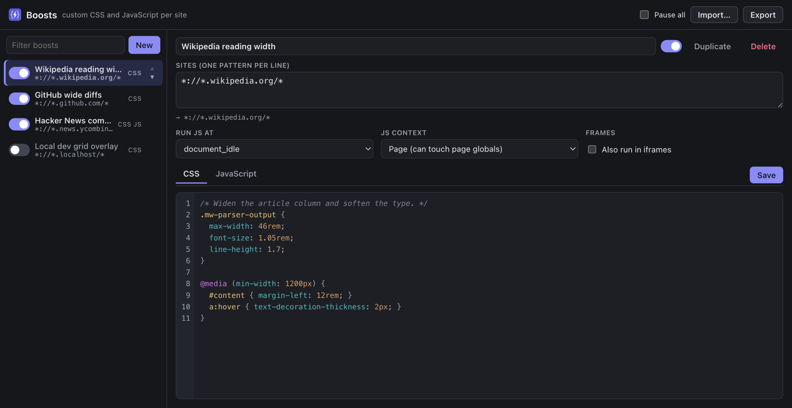Click the #content margin-left line

pyautogui.click(x=280, y=295)
